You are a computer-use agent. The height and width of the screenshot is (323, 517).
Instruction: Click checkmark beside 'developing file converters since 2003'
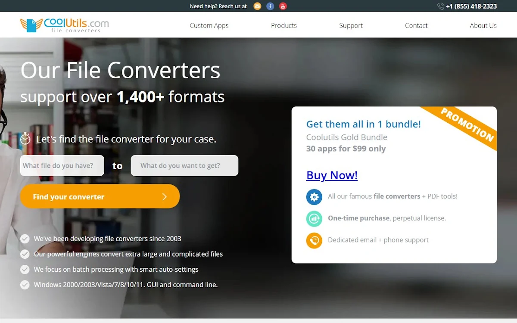(x=25, y=239)
